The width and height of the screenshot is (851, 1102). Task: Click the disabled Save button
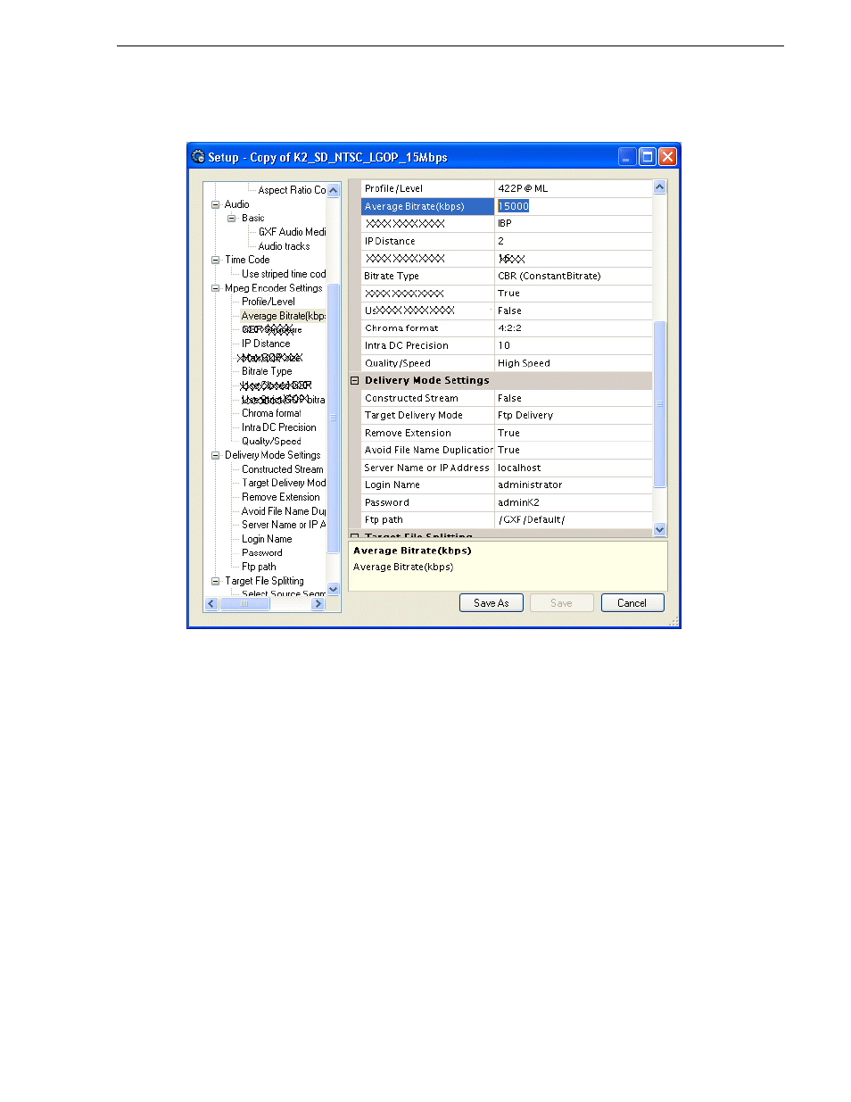point(561,603)
